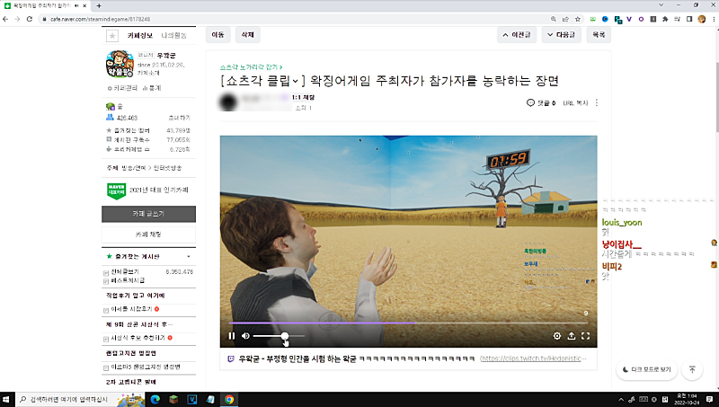Enter fullscreen mode in the video player
This screenshot has height=407, width=719.
[586, 336]
